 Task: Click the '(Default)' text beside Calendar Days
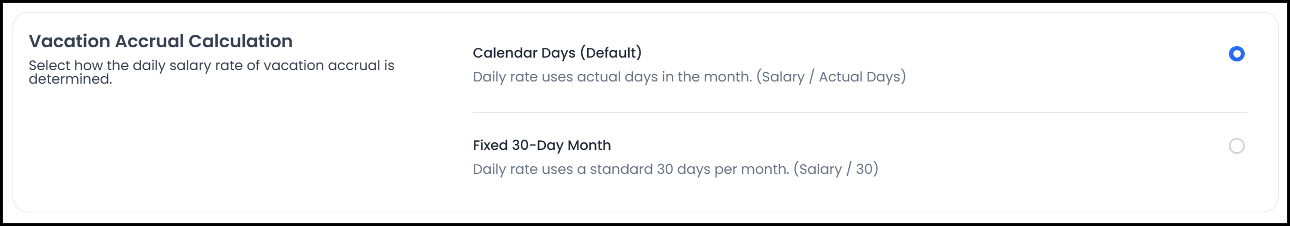[x=611, y=53]
